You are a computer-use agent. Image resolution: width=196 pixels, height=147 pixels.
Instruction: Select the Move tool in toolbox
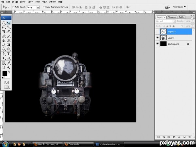click(8, 23)
